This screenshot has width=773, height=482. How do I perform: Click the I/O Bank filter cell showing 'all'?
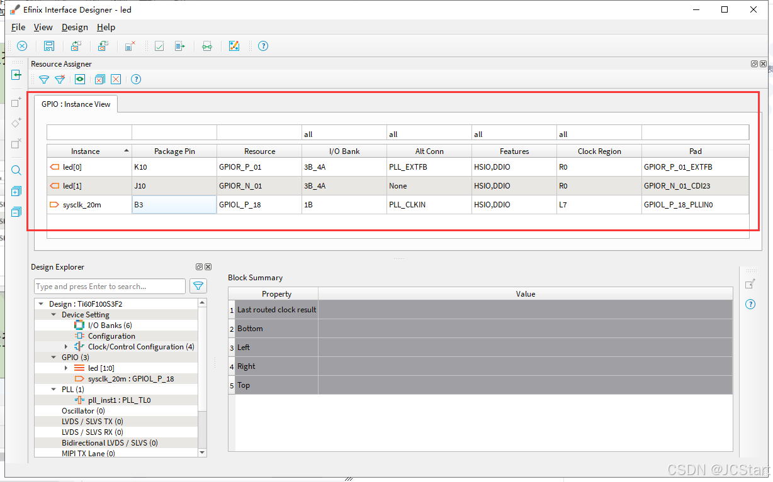pyautogui.click(x=344, y=134)
